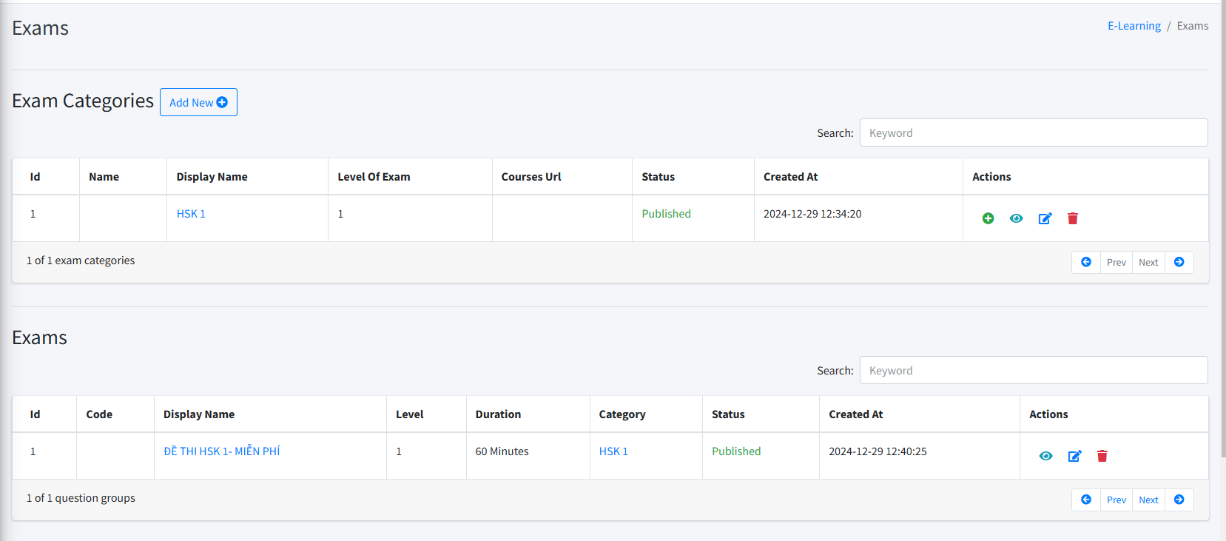Go to first page of exam categories
The image size is (1226, 541).
pyautogui.click(x=1085, y=262)
